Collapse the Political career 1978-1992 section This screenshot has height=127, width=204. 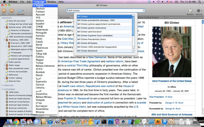point(4,27)
